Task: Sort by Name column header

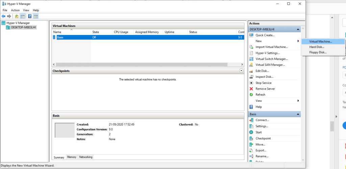Action: coord(72,32)
